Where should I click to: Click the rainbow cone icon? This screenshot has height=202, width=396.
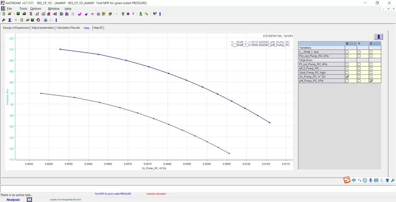(x=141, y=14)
